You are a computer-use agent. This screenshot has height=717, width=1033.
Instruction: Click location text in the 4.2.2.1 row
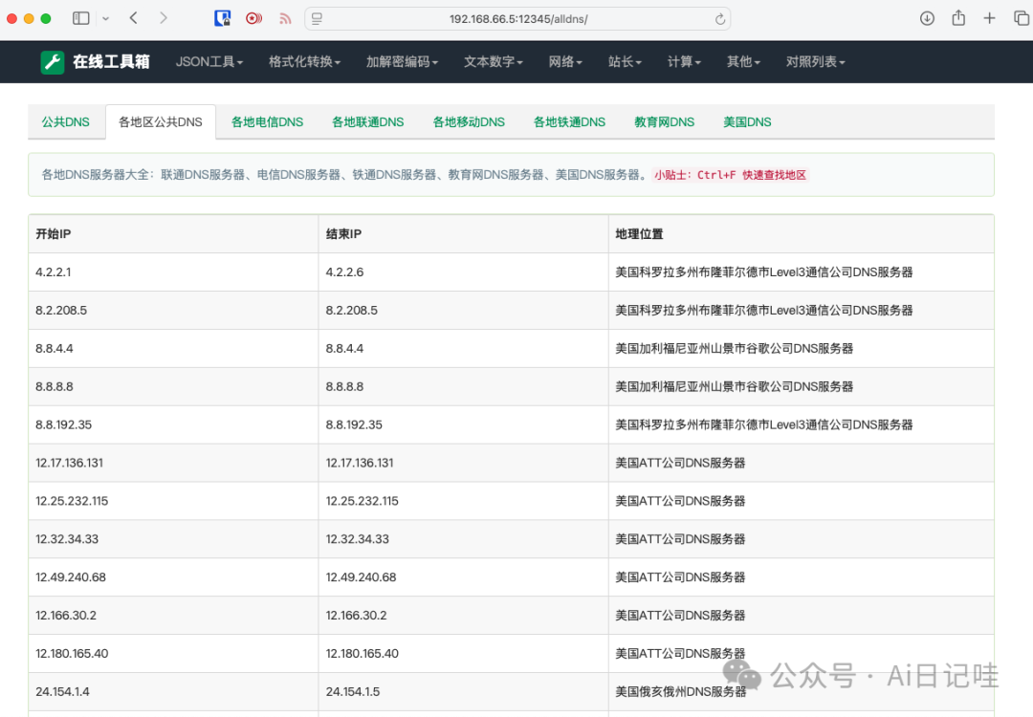pos(764,272)
